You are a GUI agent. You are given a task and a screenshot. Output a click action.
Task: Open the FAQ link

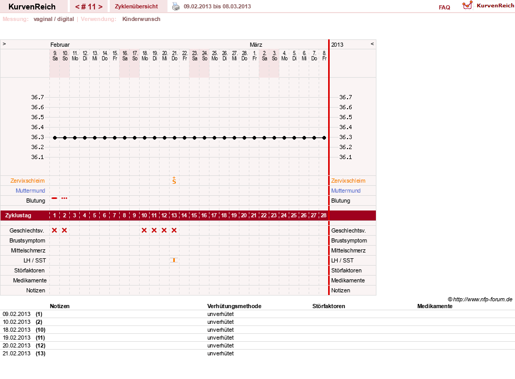coord(444,7)
